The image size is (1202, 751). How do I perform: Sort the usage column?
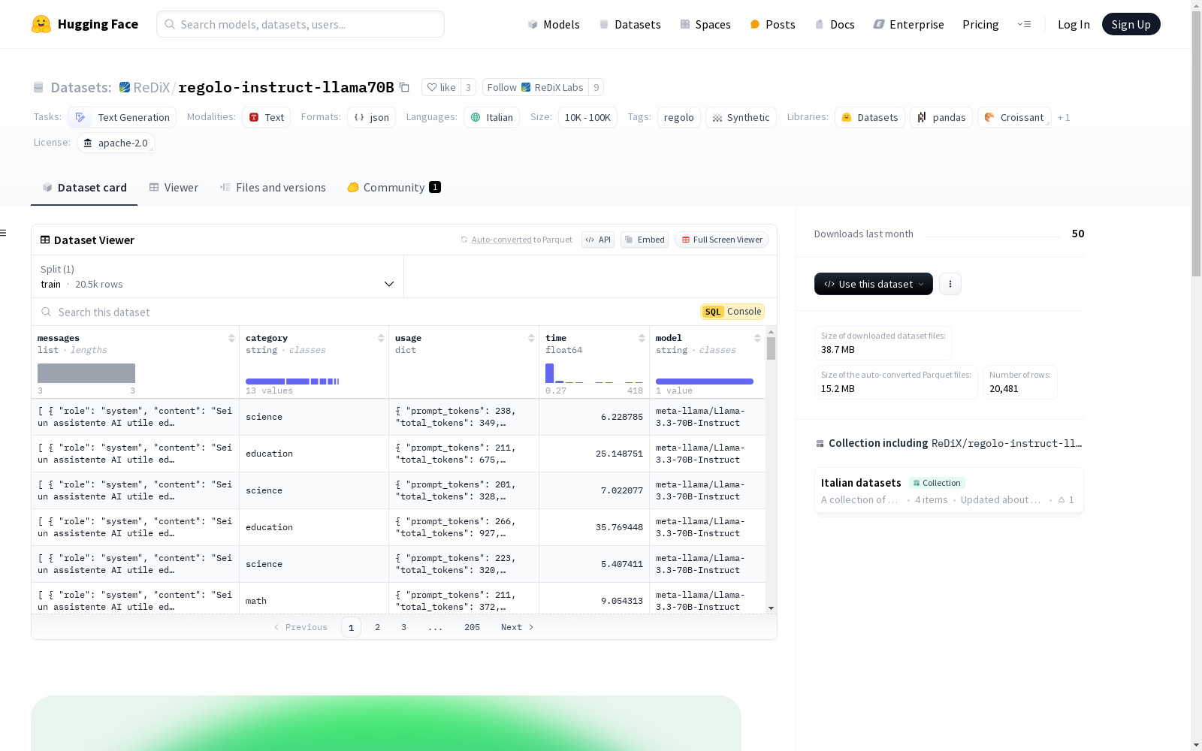coord(531,338)
